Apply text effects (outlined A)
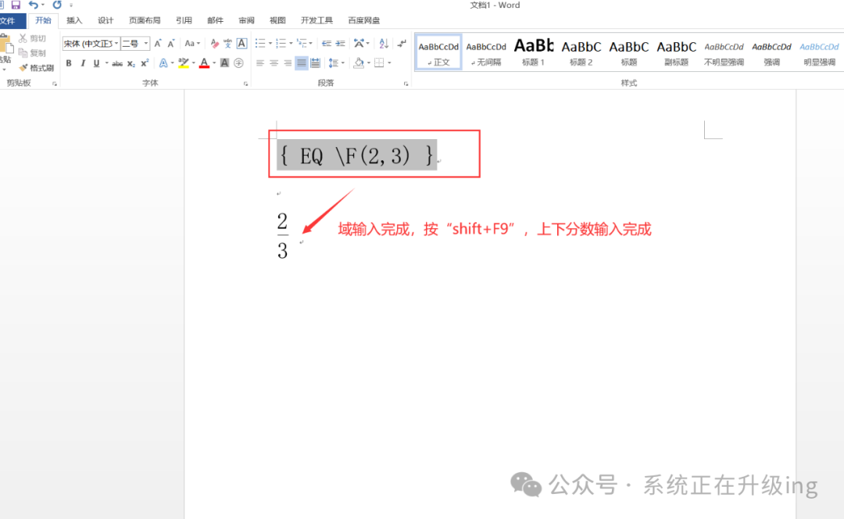844x519 pixels. click(163, 63)
